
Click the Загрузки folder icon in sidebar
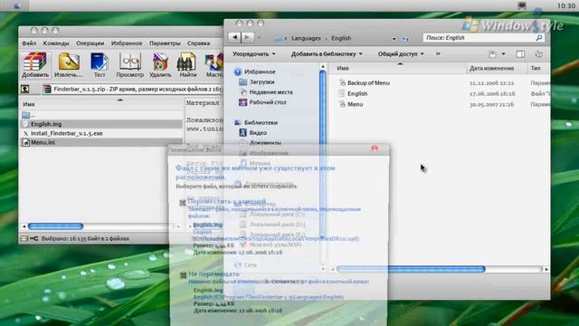(x=242, y=81)
